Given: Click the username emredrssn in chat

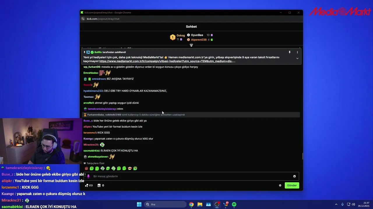Looking at the screenshot, I should tap(99, 79).
